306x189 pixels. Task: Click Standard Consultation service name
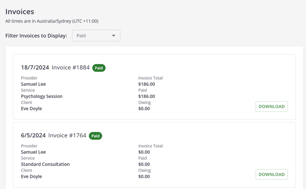[x=45, y=164]
